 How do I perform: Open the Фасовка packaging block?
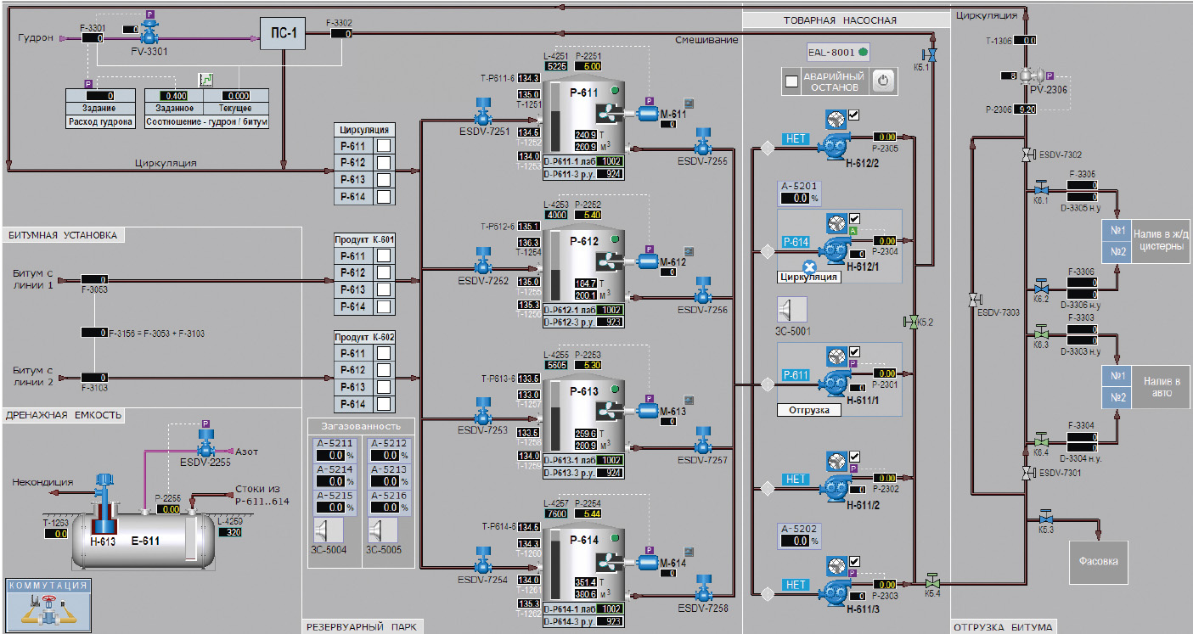[x=1099, y=562]
